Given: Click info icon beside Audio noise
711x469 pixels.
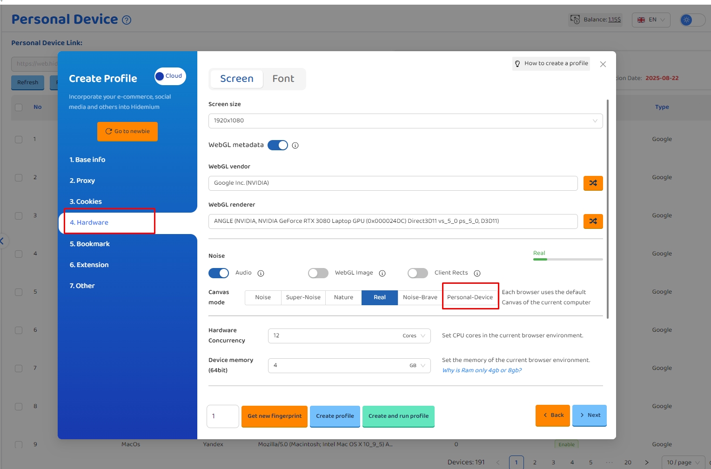Looking at the screenshot, I should tap(261, 274).
